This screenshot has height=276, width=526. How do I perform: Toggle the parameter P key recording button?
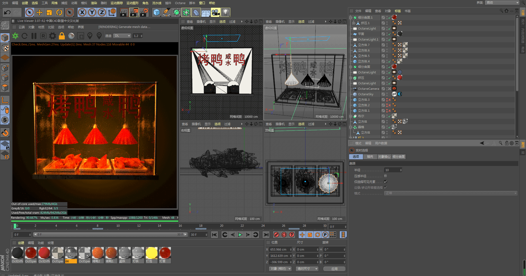[x=325, y=235]
